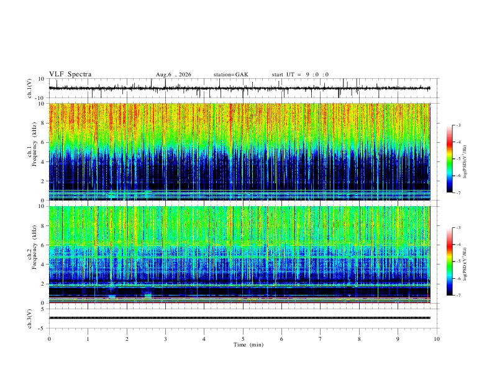Click the Time (min) axis label
The height and width of the screenshot is (380, 492).
[x=248, y=345]
